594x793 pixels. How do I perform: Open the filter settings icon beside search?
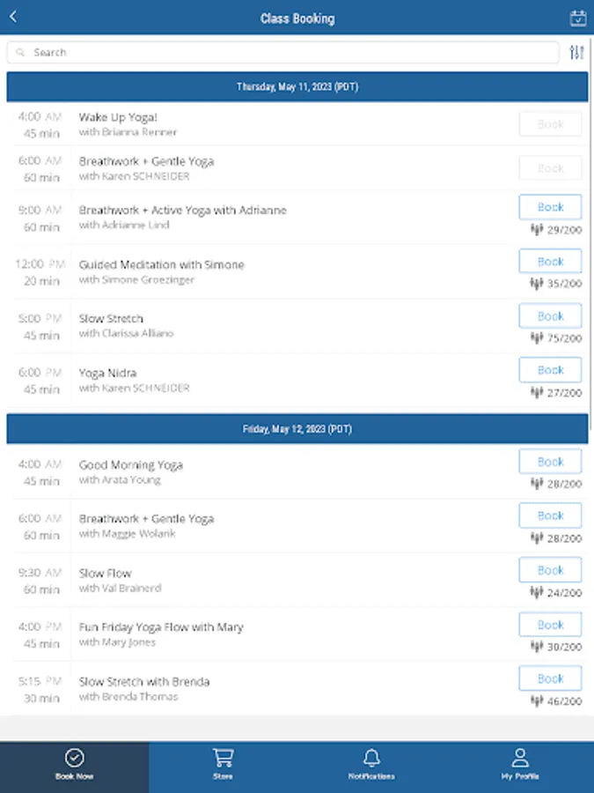(576, 53)
